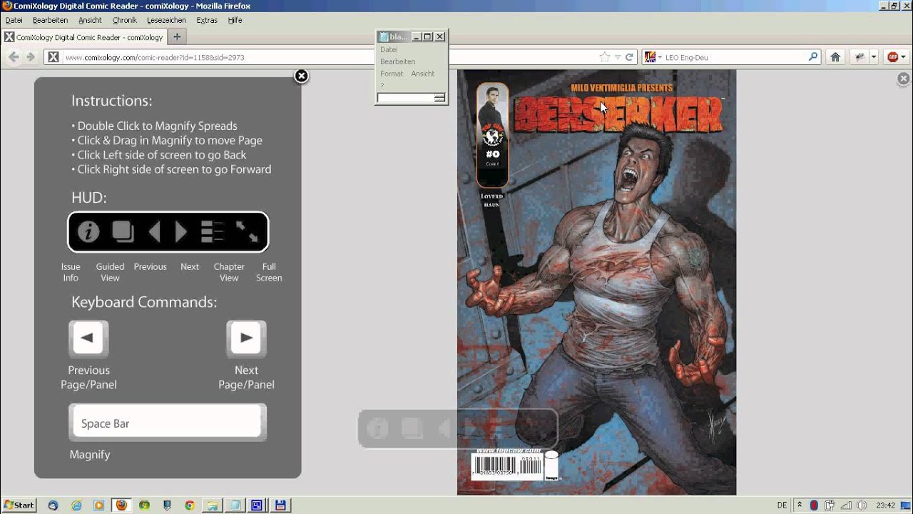Open issue info in faded reader HUD
The image size is (913, 514).
tap(377, 428)
